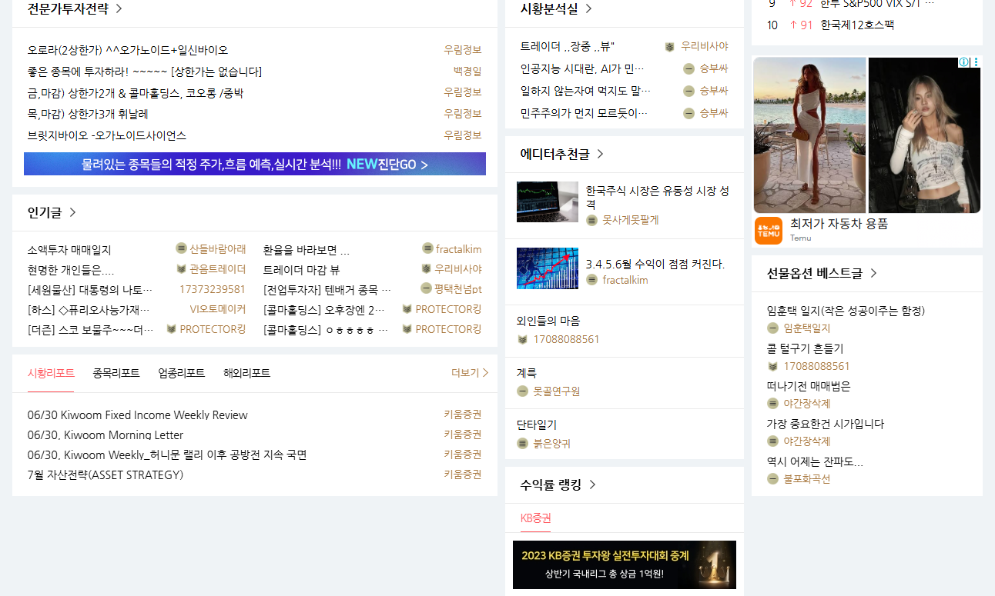Click PROTECTOR킹 badge on the [더존] row
Viewport: 995px width, 596px height.
[171, 329]
